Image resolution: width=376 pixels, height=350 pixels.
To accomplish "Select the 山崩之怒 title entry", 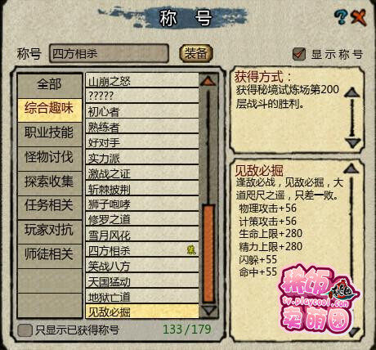I will pos(142,81).
